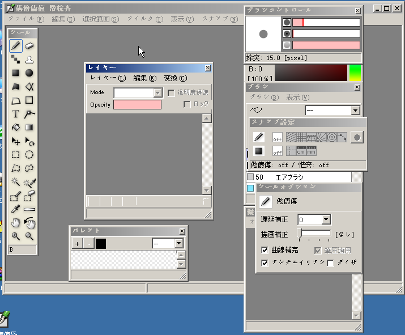Select the rotate arrow tool

pos(29,141)
